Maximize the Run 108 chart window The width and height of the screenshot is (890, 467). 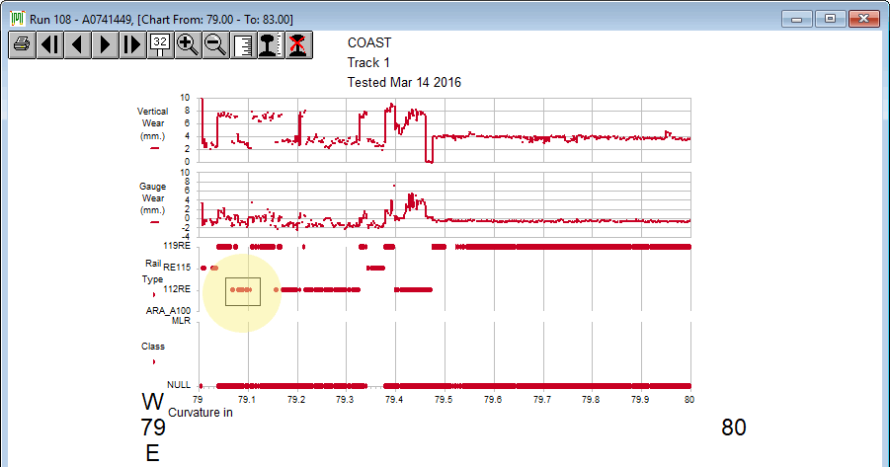[830, 18]
